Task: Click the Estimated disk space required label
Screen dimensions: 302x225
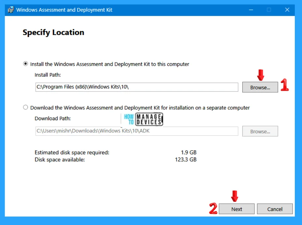Action: pos(72,153)
